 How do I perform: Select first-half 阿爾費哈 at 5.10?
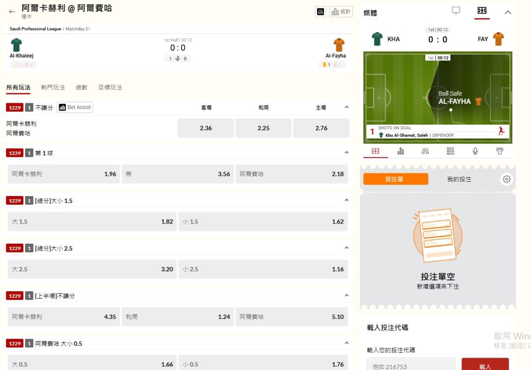click(292, 317)
